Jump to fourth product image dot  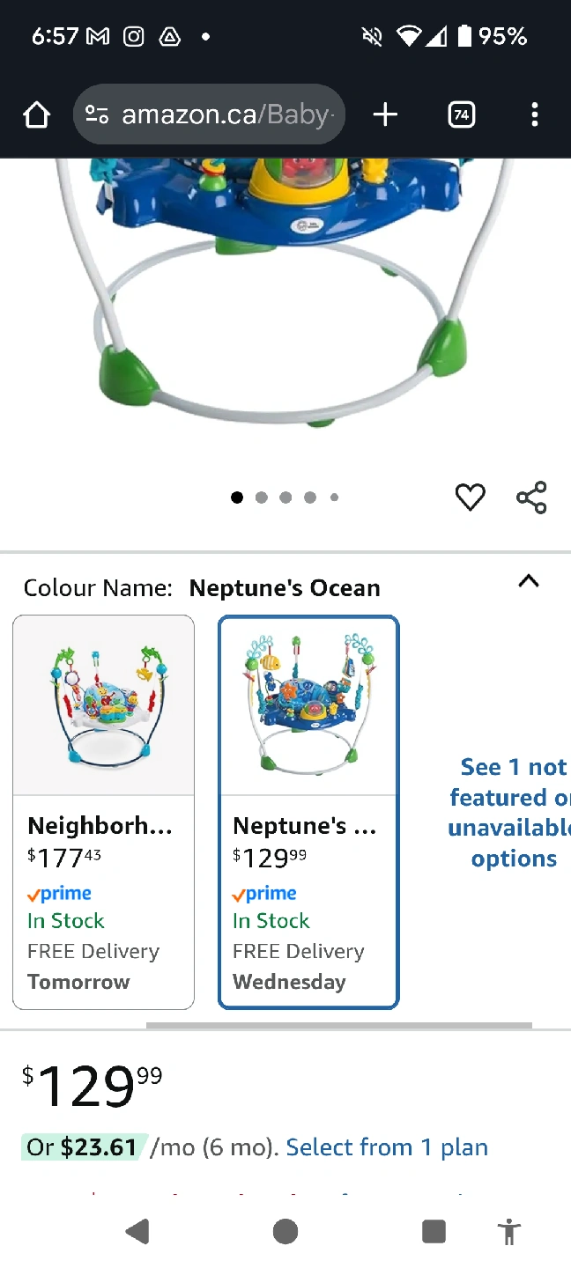point(309,498)
